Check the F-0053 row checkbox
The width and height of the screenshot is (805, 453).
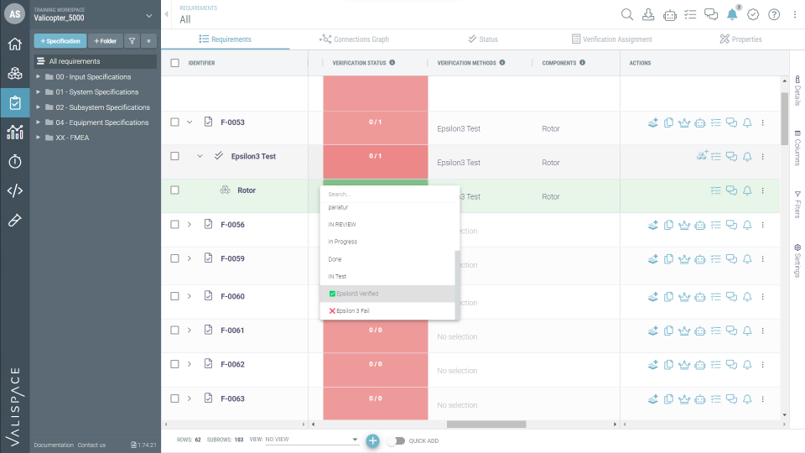tap(175, 122)
